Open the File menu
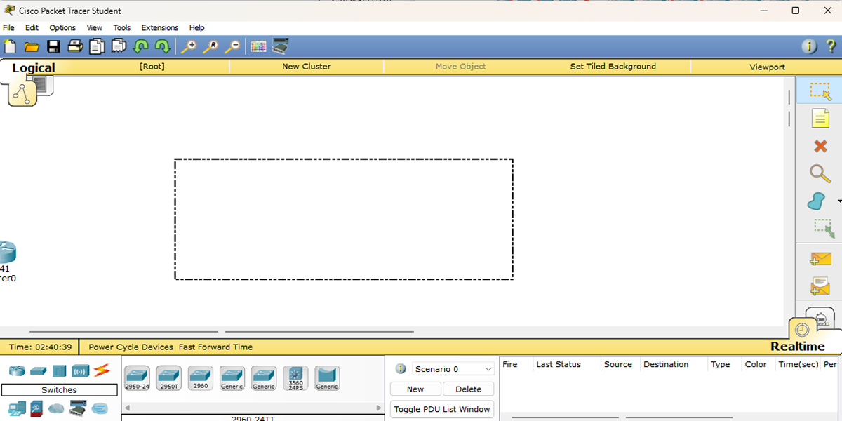Image resolution: width=842 pixels, height=421 pixels. pyautogui.click(x=8, y=28)
